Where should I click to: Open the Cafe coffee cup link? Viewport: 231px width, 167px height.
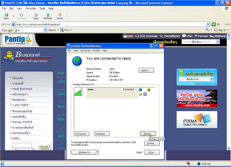[x=128, y=36]
